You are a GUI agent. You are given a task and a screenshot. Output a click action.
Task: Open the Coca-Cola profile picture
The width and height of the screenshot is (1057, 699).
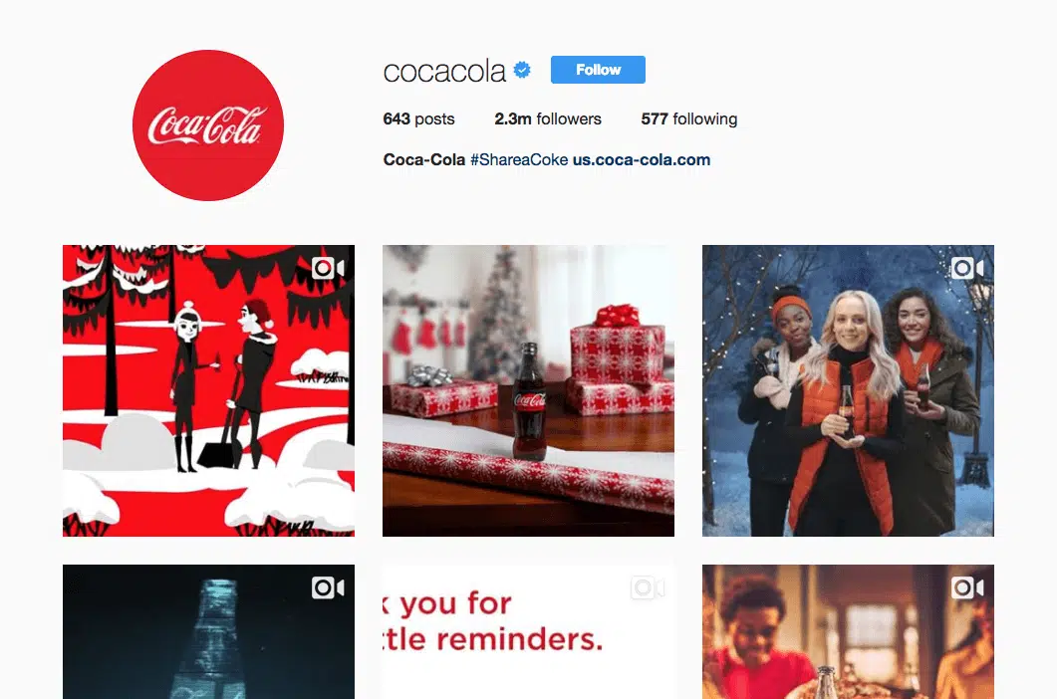(208, 125)
